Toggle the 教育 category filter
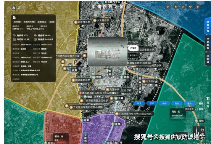This screenshot has height=144, width=211. pyautogui.click(x=139, y=104)
